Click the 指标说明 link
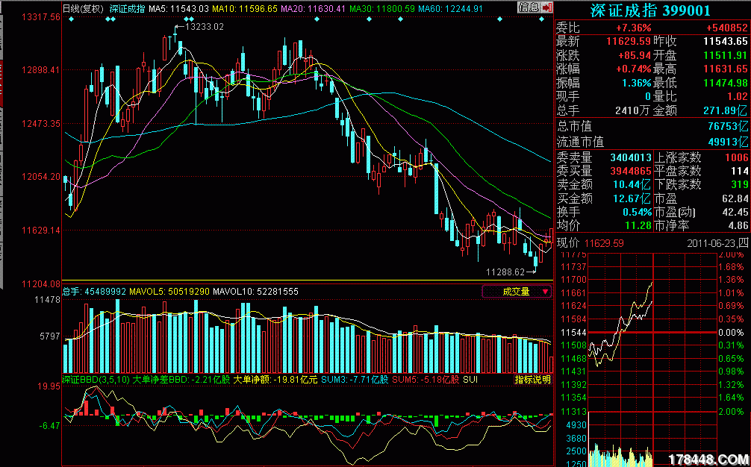Viewport: 751px width, 467px height. pos(532,380)
